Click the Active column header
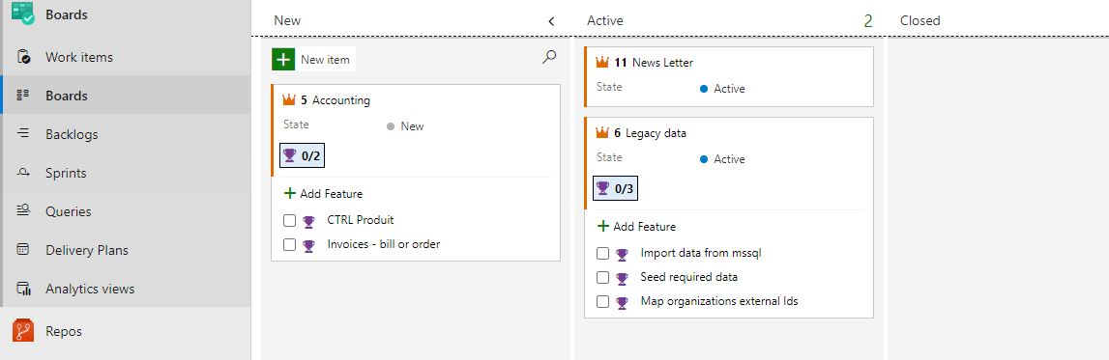Screen dimensions: 1109x360 [604, 21]
